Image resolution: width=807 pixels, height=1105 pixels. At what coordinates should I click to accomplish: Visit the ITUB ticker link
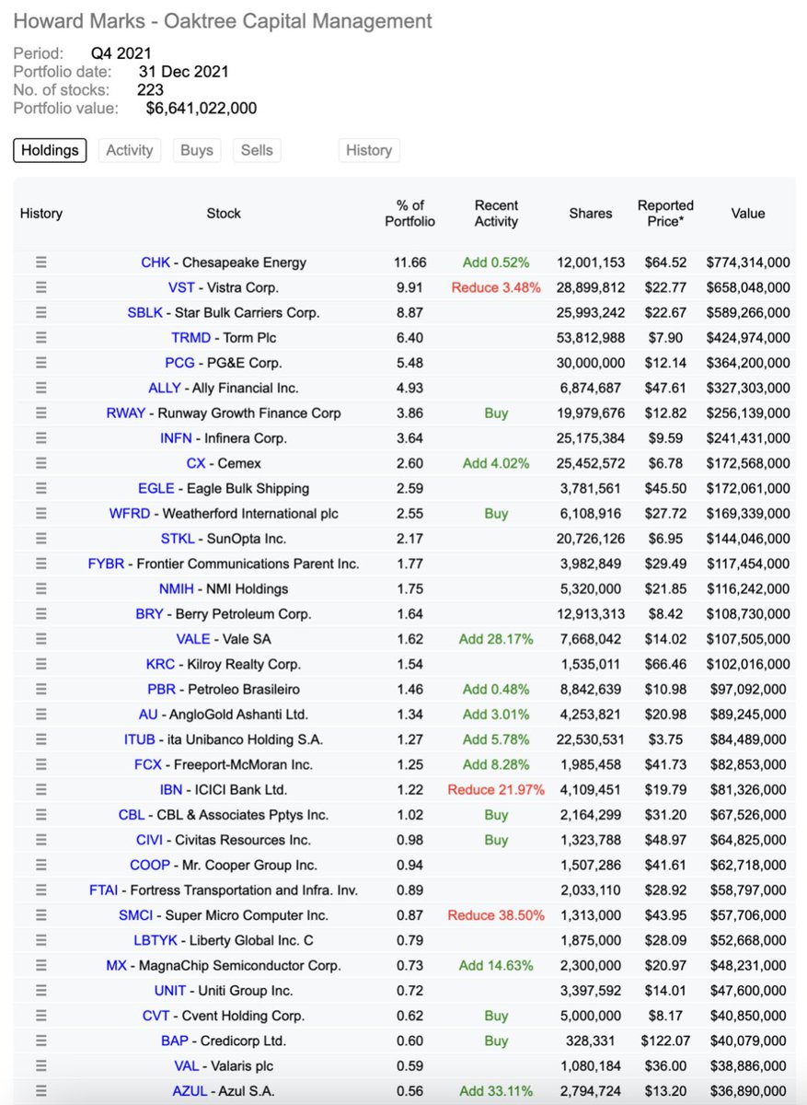pos(142,739)
